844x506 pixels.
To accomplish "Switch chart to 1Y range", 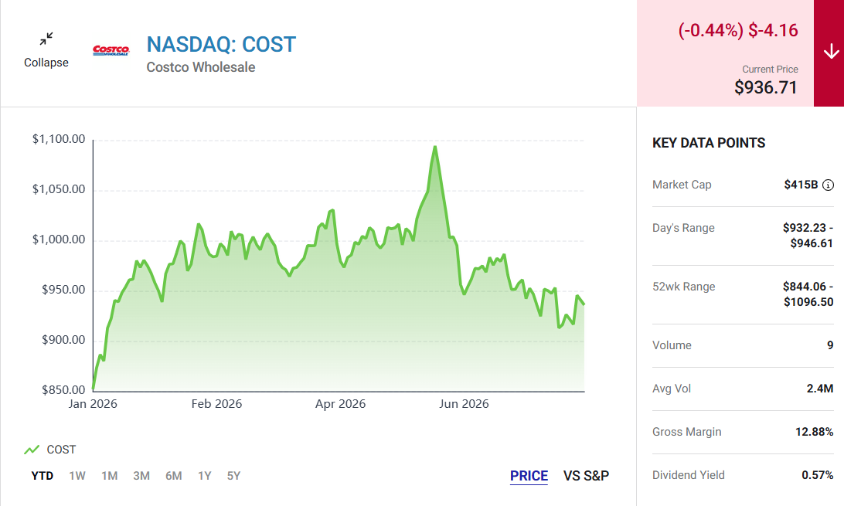I will [x=205, y=476].
